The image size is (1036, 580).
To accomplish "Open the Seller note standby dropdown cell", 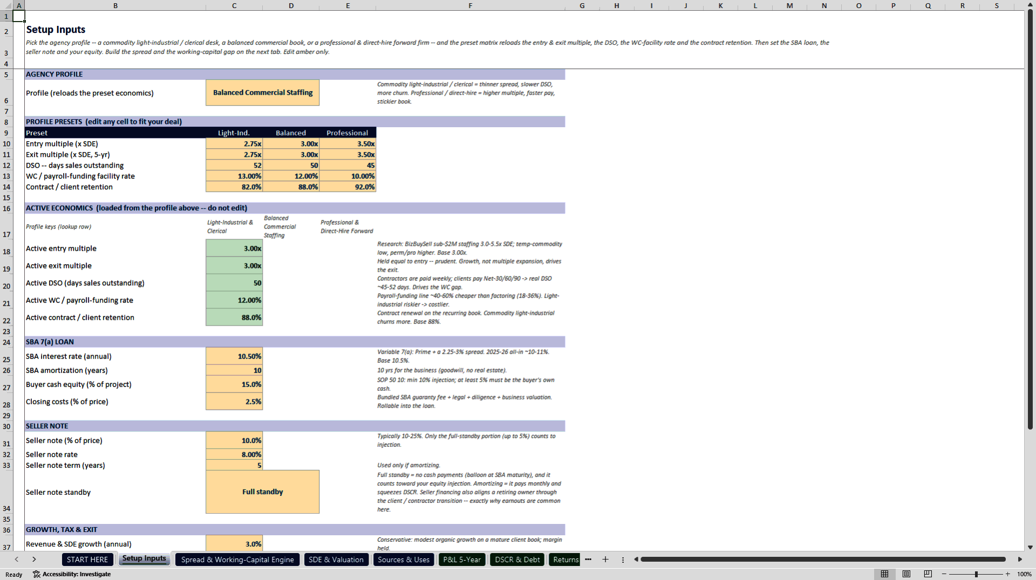I will [x=262, y=492].
